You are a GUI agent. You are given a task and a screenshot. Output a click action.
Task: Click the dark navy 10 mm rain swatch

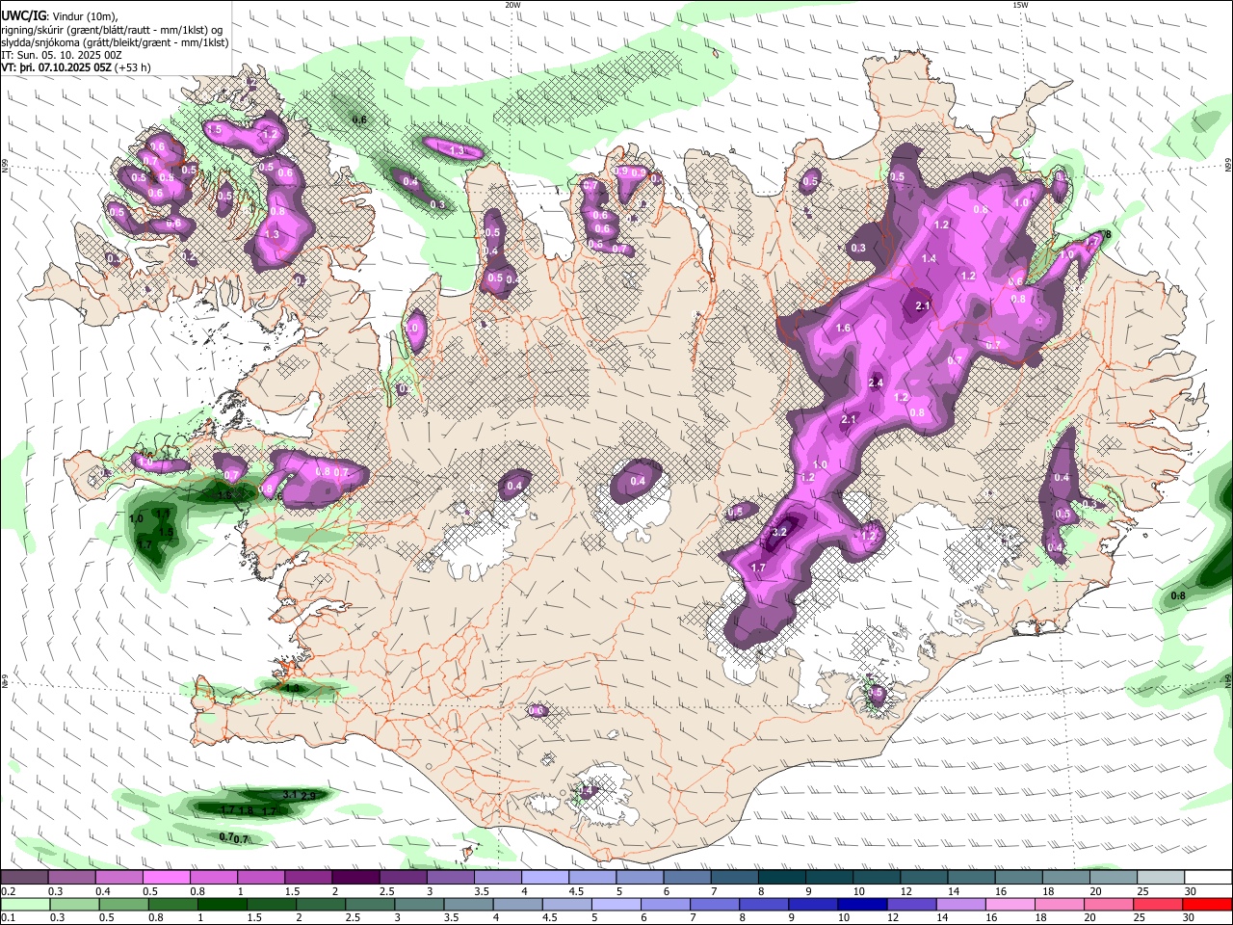click(x=860, y=904)
